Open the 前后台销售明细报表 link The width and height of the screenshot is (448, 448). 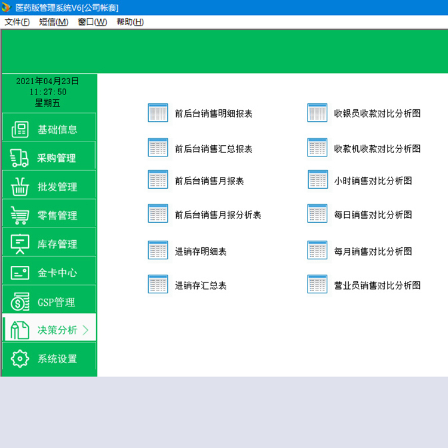214,113
